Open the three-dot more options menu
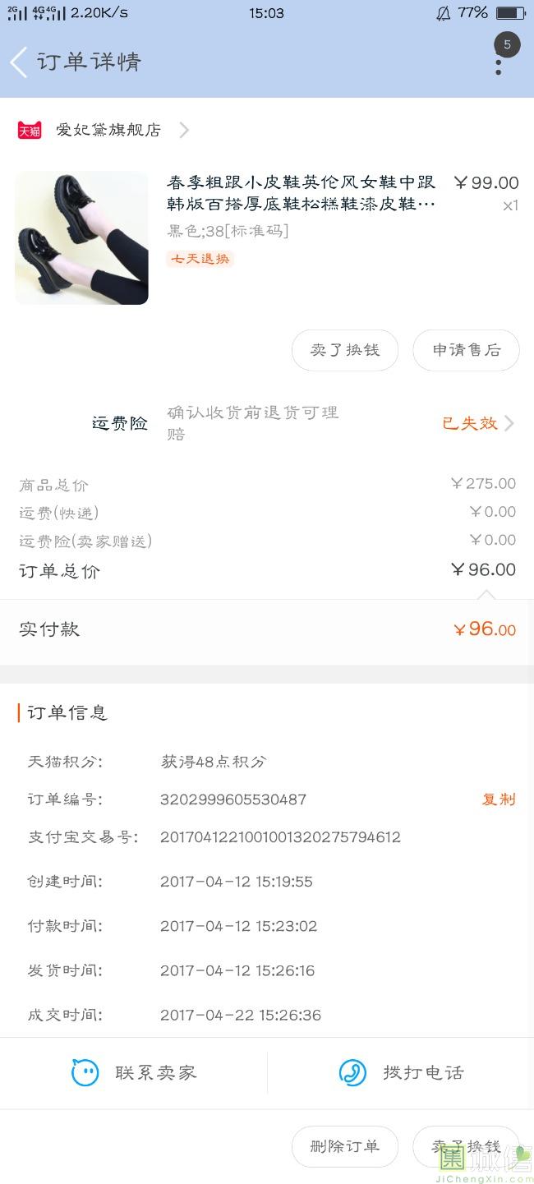 (x=498, y=66)
